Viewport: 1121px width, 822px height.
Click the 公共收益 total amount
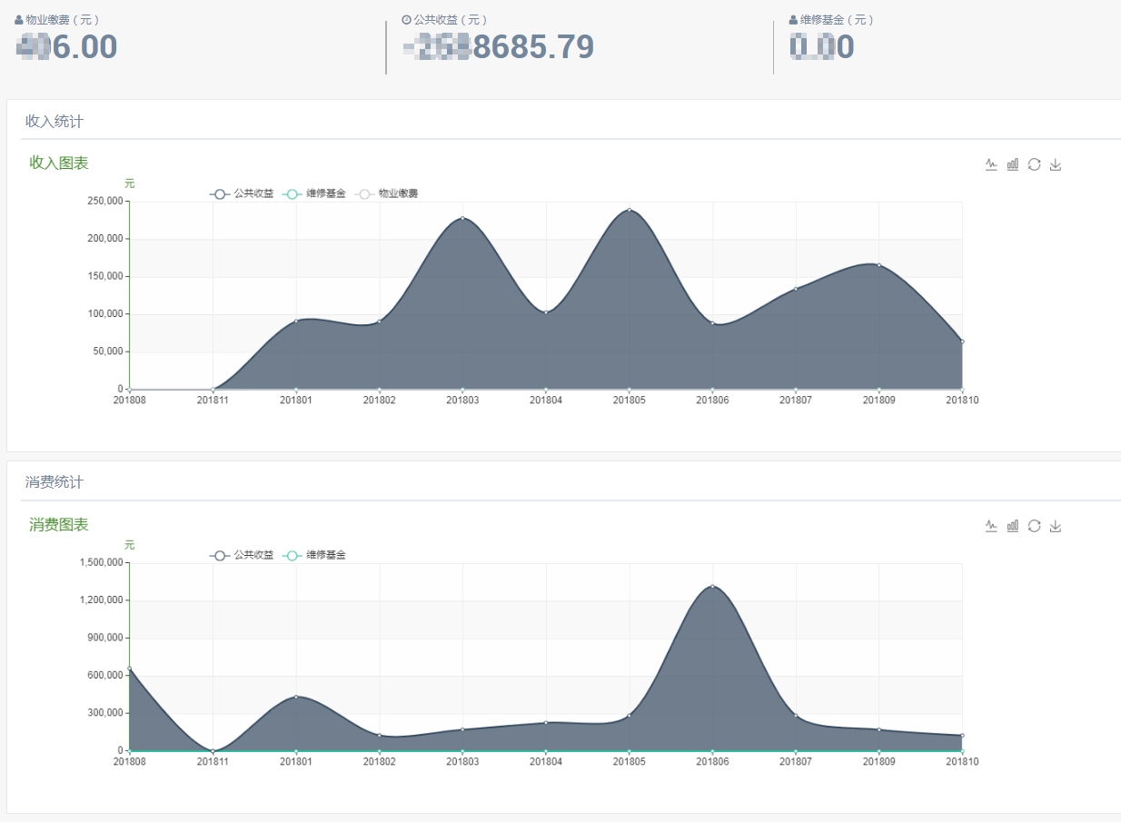[x=499, y=47]
